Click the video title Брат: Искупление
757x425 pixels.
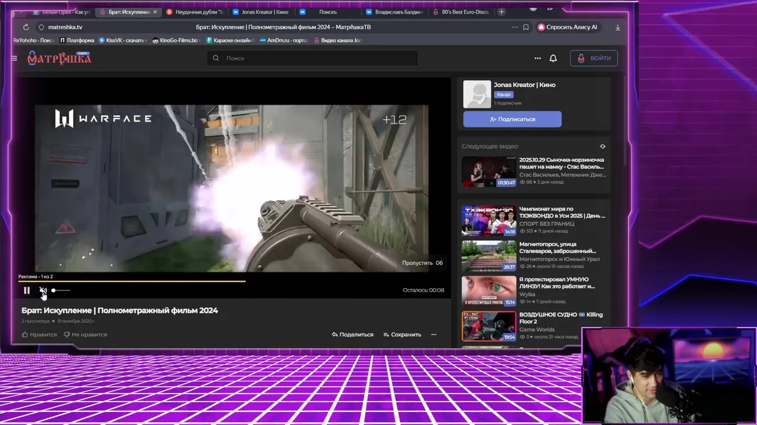coord(119,310)
